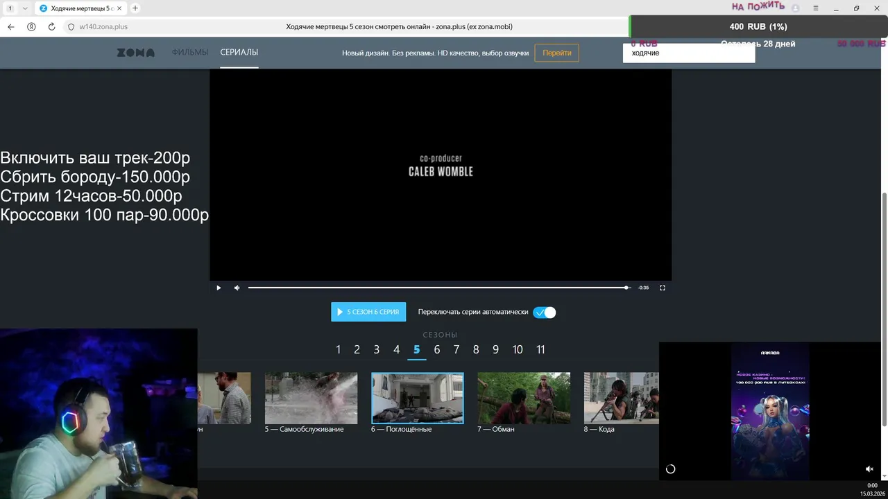This screenshot has width=888, height=499.
Task: Mute the player with speaker icon
Action: point(237,288)
